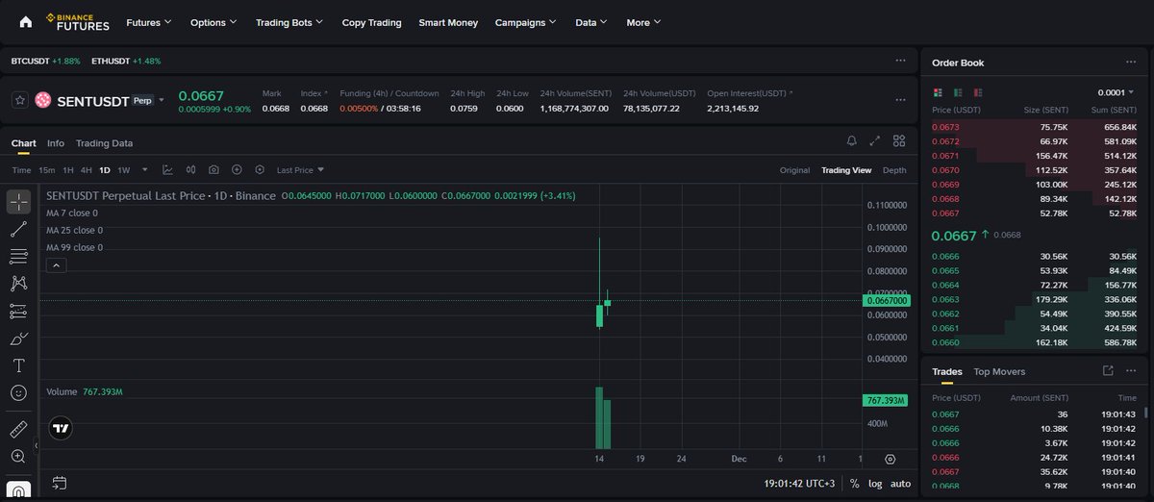Select the Chart tab
The width and height of the screenshot is (1154, 502).
23,143
